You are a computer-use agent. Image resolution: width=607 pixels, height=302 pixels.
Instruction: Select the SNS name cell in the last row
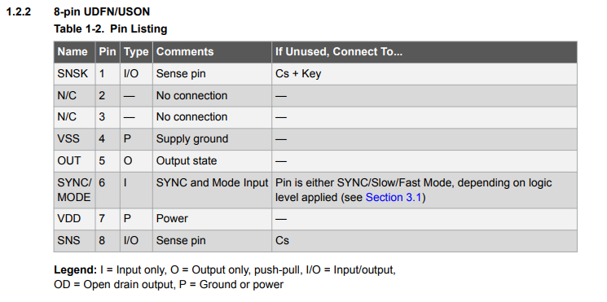[75, 241]
